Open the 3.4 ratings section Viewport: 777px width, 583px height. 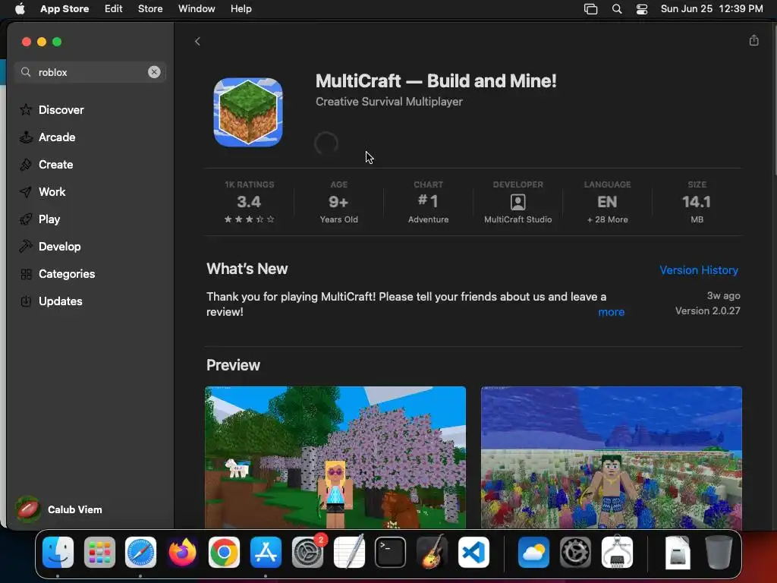click(x=249, y=202)
